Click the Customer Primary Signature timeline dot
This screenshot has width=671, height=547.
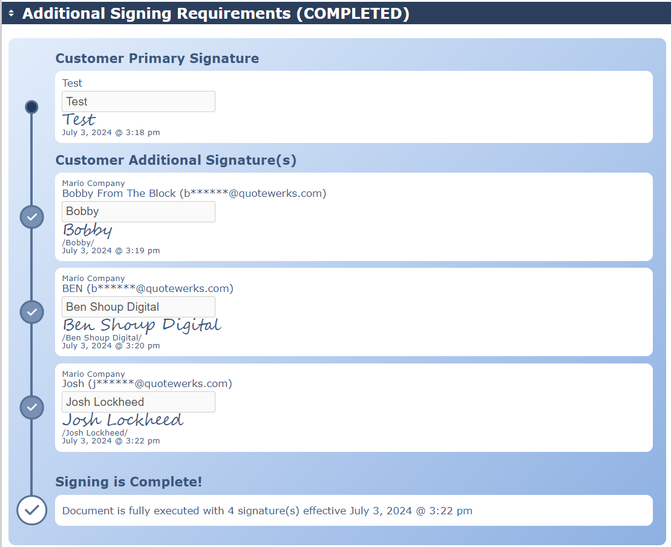coord(32,107)
